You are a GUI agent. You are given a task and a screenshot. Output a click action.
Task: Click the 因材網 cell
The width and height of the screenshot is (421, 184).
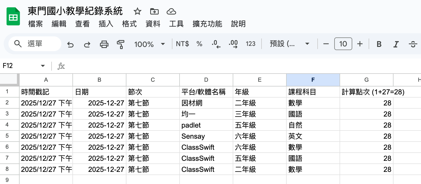206,103
